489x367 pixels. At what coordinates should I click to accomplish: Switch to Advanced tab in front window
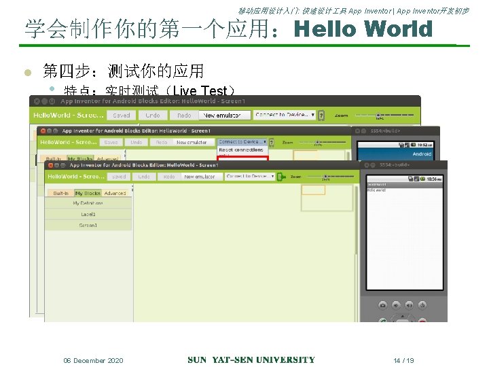(115, 193)
